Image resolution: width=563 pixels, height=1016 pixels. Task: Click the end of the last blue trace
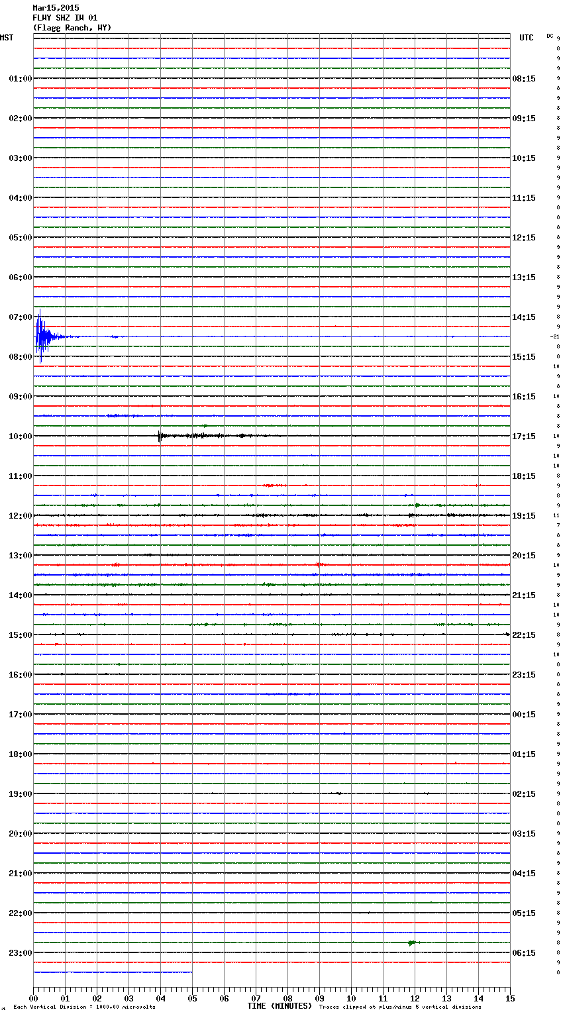(x=191, y=972)
